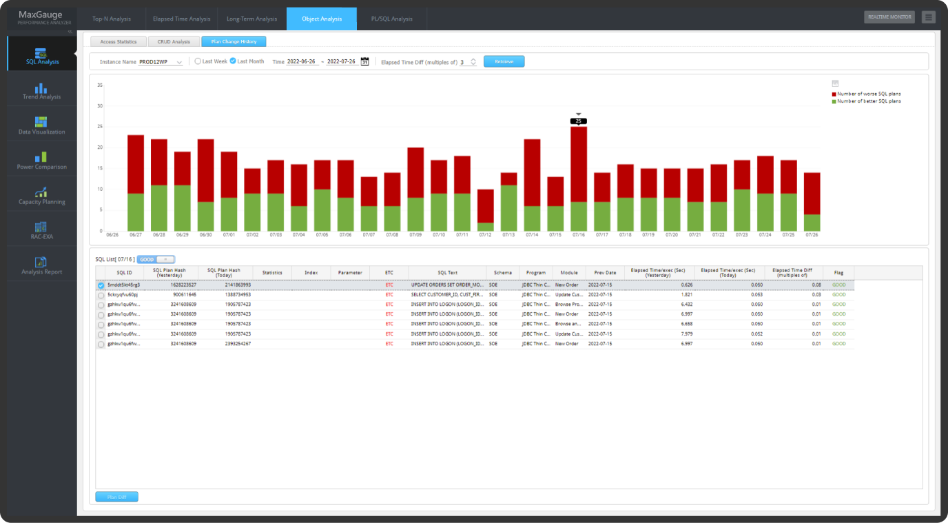Switch to the PL/SQL Analysis tab
Viewport: 948px width, 523px height.
[391, 19]
